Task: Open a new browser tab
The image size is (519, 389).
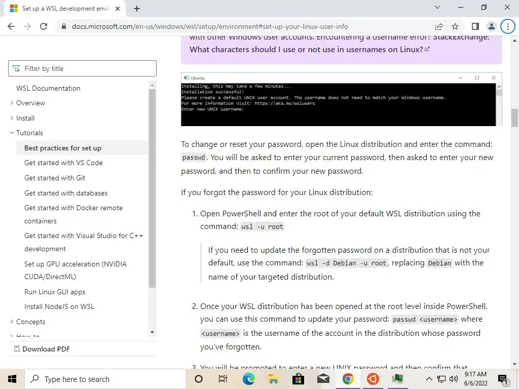Action: (137, 9)
